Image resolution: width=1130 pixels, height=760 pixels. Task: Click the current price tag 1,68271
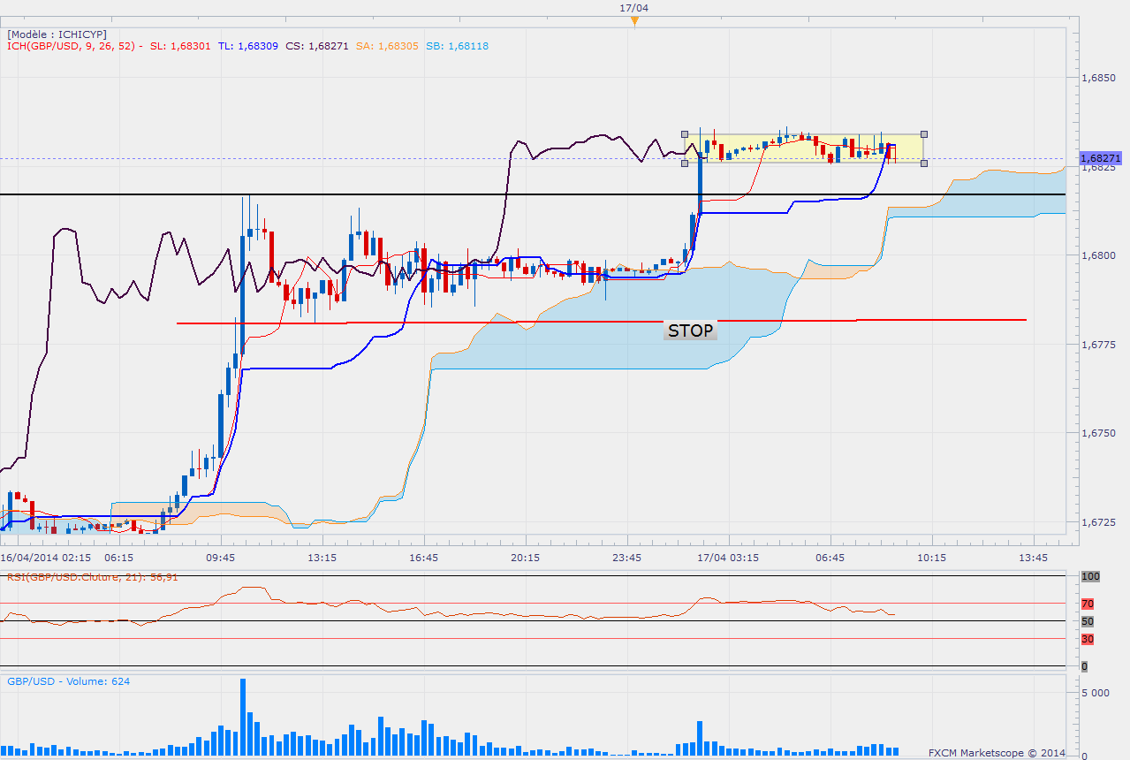click(x=1100, y=158)
